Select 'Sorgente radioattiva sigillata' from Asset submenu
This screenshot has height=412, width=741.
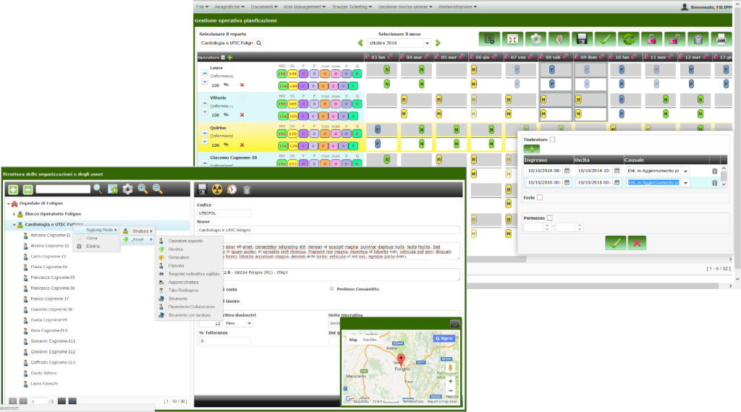click(193, 275)
